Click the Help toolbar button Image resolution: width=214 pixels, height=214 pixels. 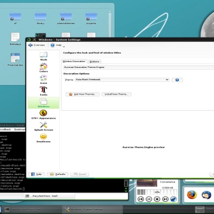56,45
